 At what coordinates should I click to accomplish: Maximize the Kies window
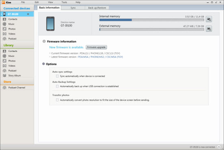212,2
